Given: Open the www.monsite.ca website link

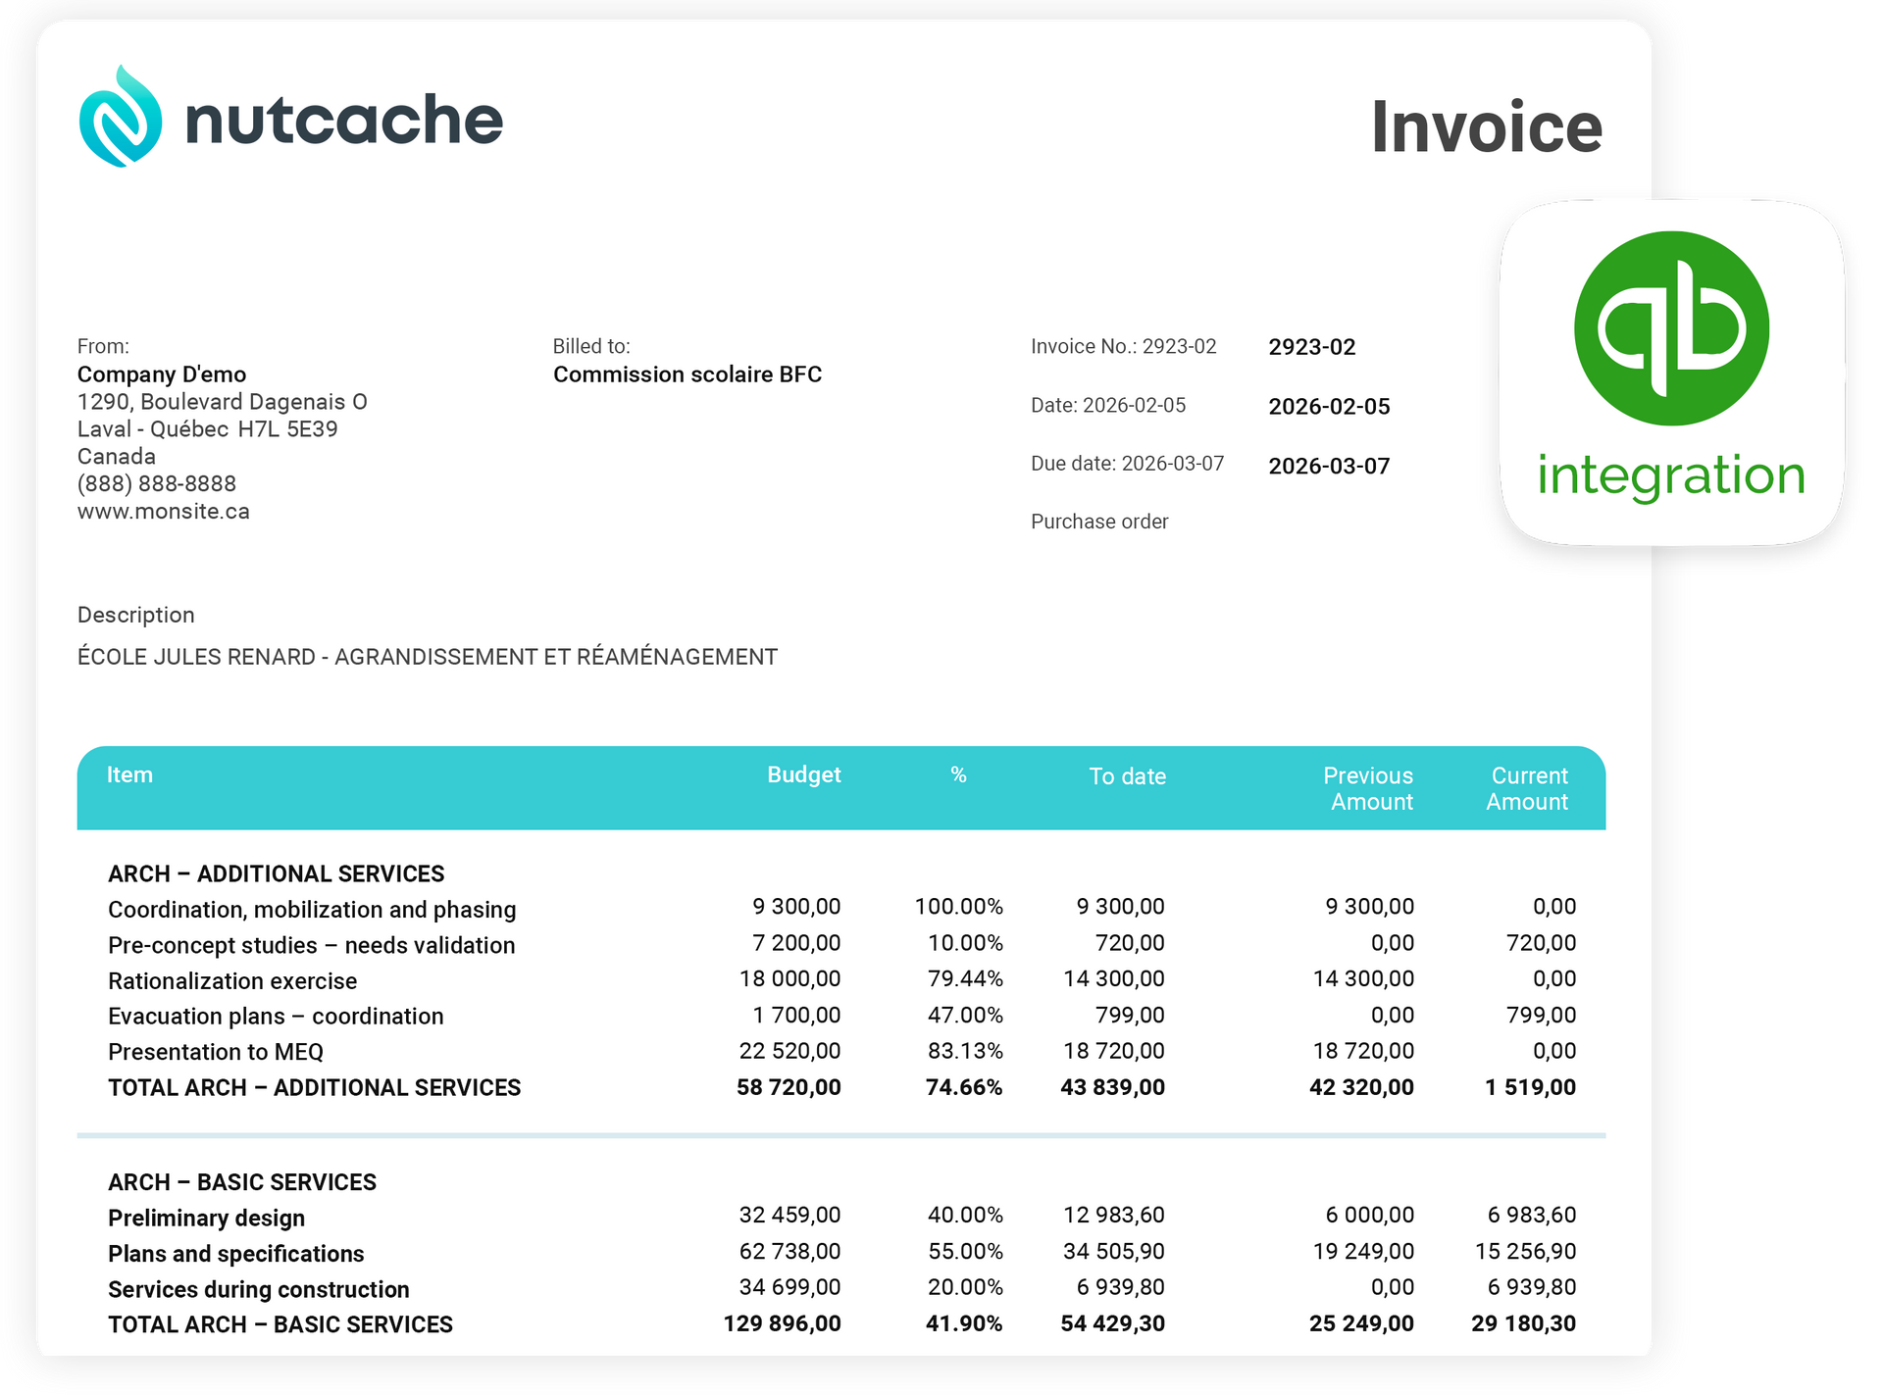Looking at the screenshot, I should click(164, 511).
